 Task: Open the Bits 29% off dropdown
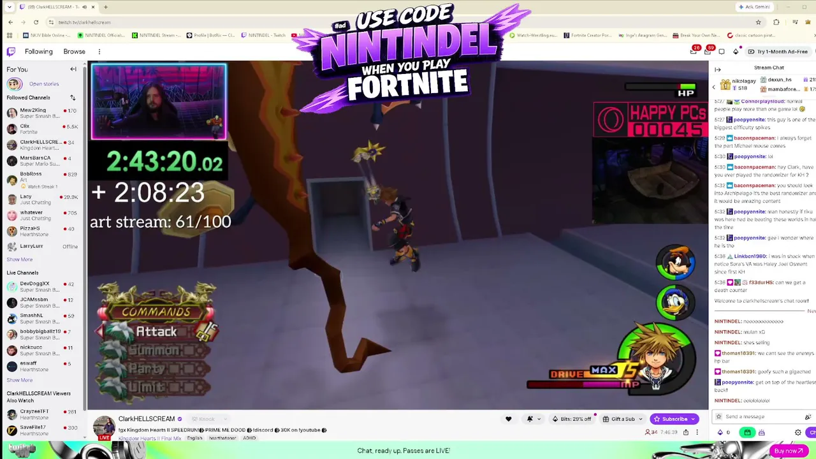pyautogui.click(x=571, y=419)
